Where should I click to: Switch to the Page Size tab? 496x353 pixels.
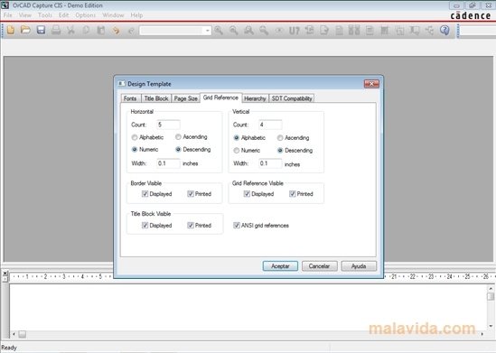point(186,98)
